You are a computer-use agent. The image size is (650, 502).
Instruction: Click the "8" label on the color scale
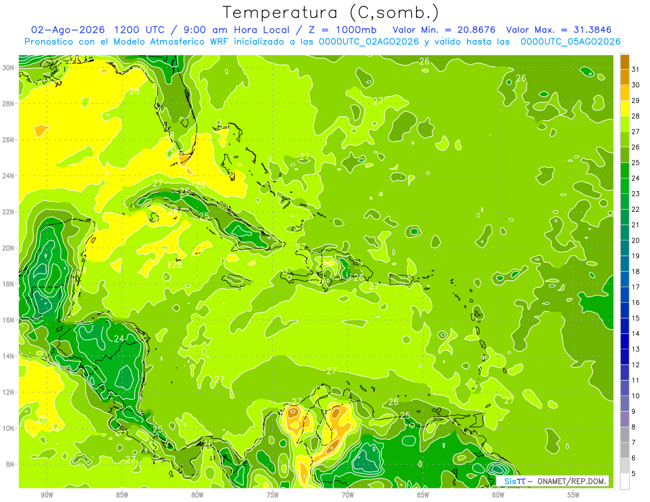pyautogui.click(x=633, y=427)
